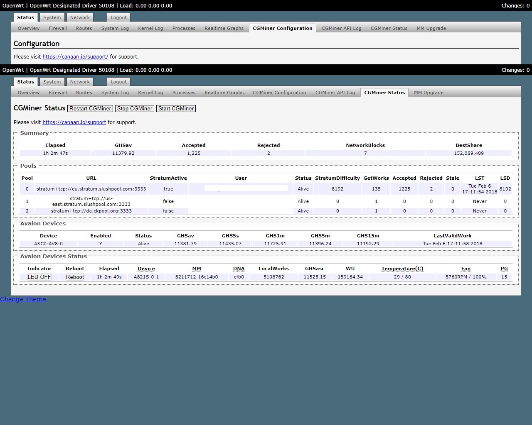Select MM version 8211712-16c14b0
Image resolution: width=532 pixels, height=425 pixels.
(x=197, y=277)
